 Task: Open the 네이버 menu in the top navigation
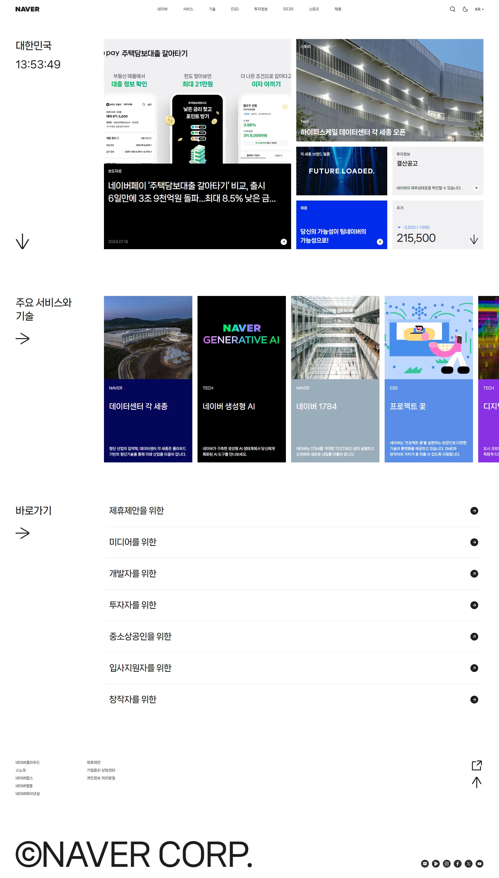coord(162,9)
